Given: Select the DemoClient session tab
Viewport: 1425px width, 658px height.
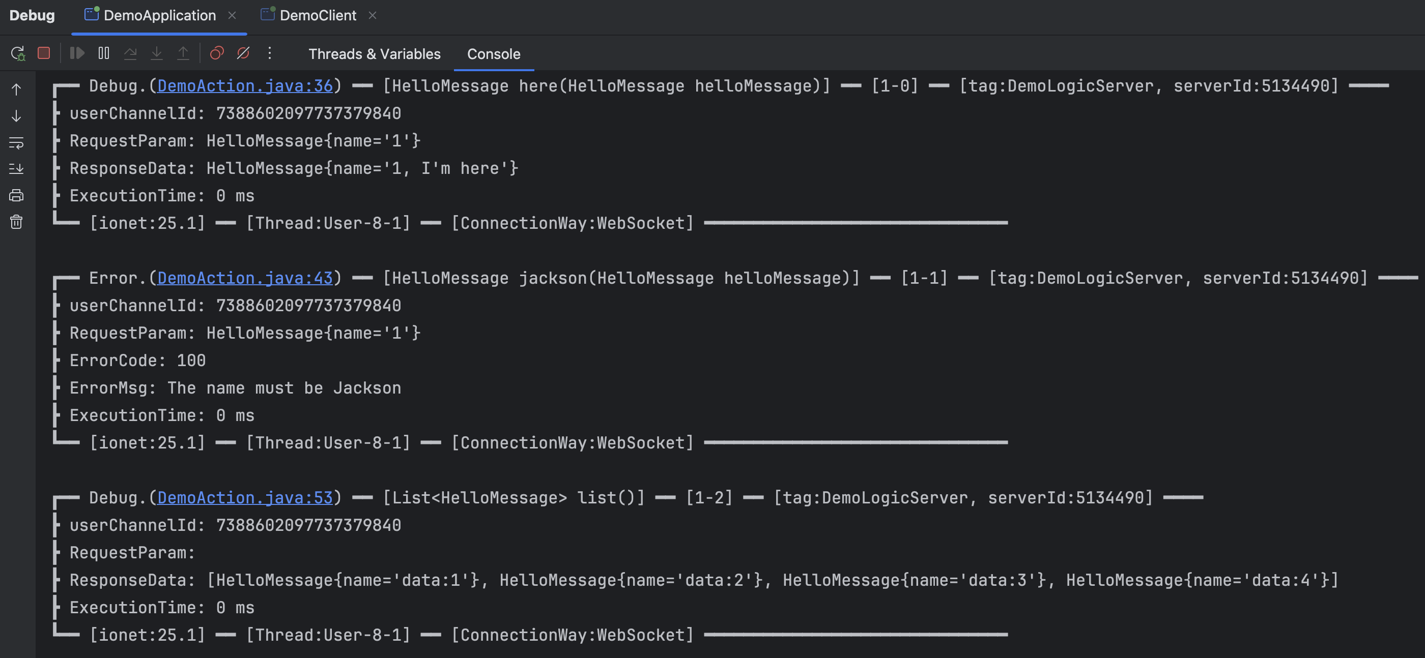Looking at the screenshot, I should (x=318, y=15).
